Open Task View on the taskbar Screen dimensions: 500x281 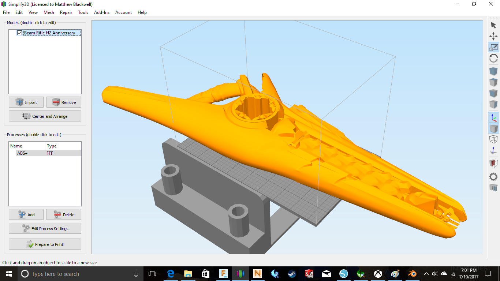152,274
